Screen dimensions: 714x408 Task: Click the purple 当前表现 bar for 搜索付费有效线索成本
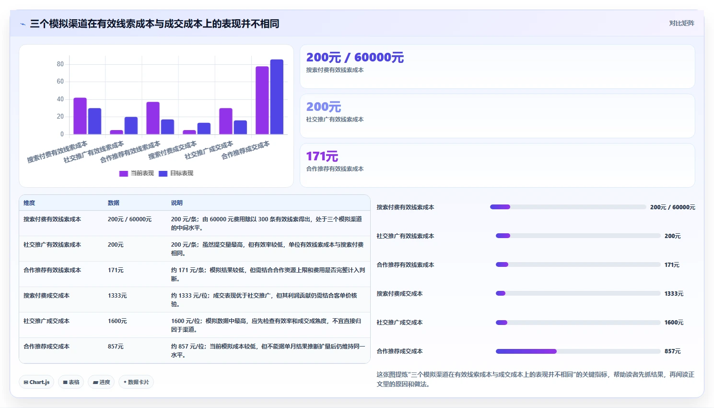tap(80, 116)
